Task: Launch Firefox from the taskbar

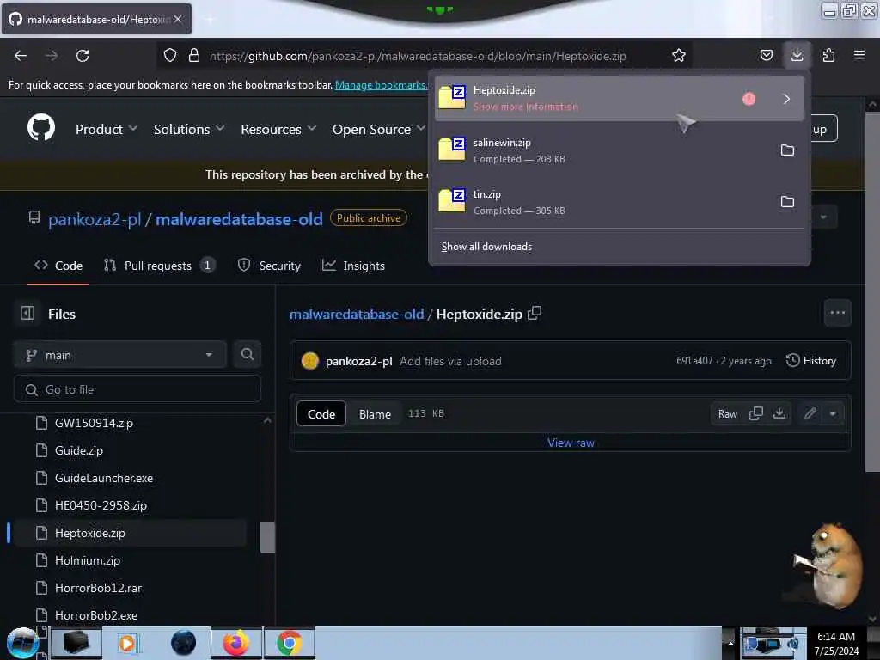Action: point(235,643)
